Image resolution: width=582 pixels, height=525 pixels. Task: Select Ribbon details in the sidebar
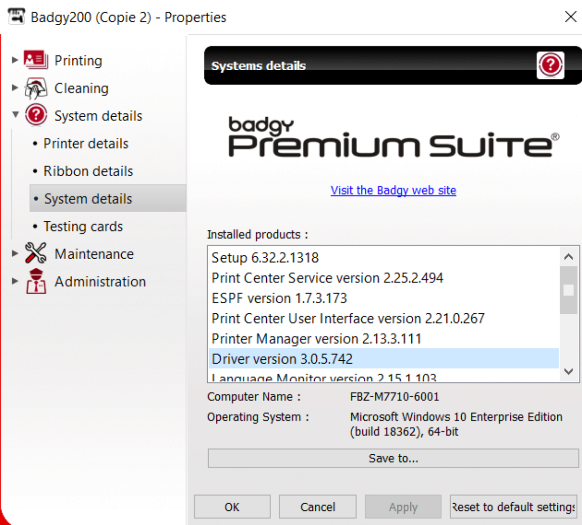[88, 171]
